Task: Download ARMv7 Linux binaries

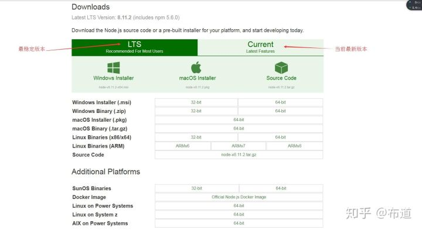Action: click(x=239, y=146)
